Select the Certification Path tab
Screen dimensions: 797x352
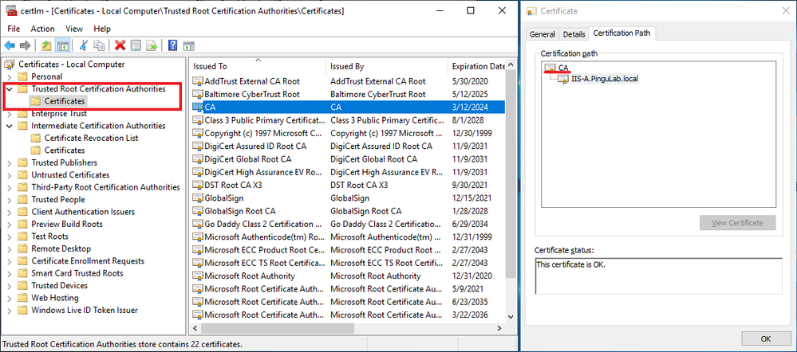(622, 33)
